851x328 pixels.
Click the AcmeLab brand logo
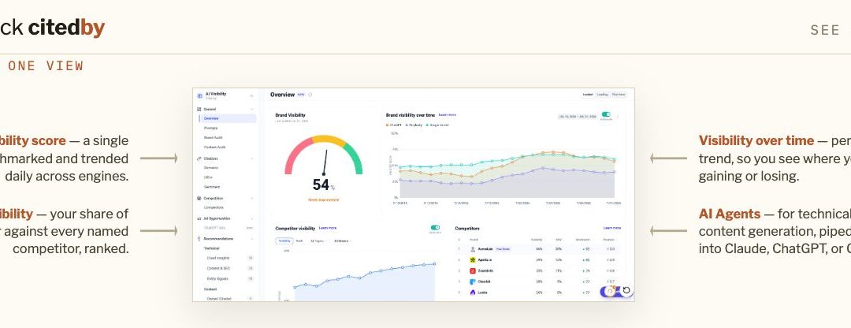click(x=473, y=249)
